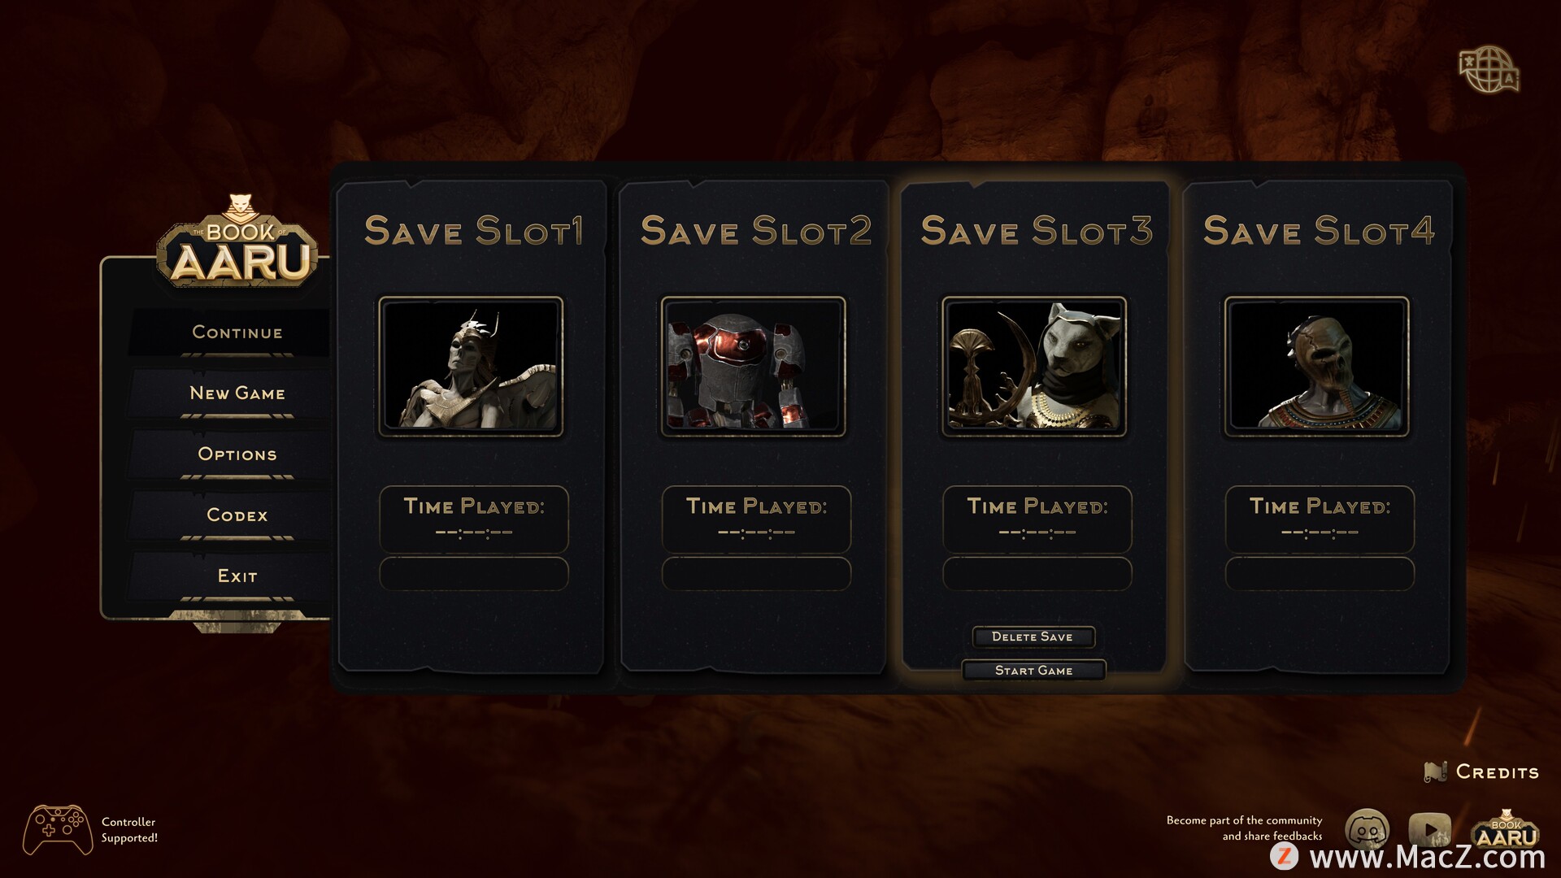Open the Codex entry
The height and width of the screenshot is (878, 1561).
point(237,515)
